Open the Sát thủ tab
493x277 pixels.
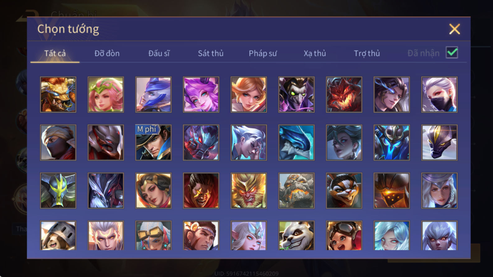click(x=211, y=53)
